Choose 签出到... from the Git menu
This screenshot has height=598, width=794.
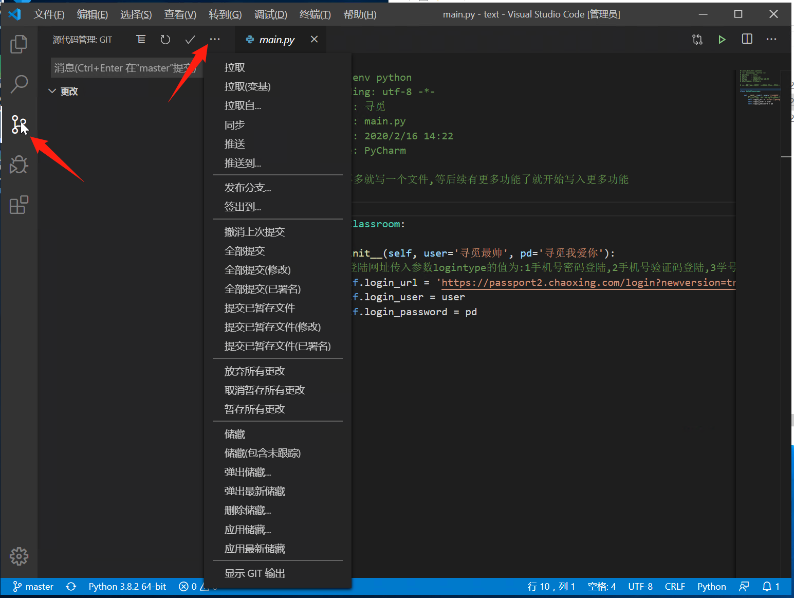pyautogui.click(x=278, y=207)
